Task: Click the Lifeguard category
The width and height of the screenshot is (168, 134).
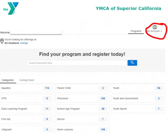Action: point(27,130)
